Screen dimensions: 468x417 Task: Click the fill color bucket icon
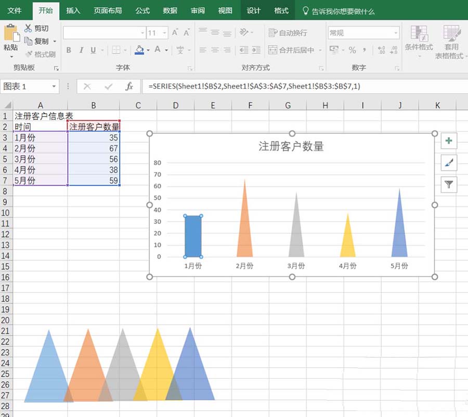click(x=139, y=50)
